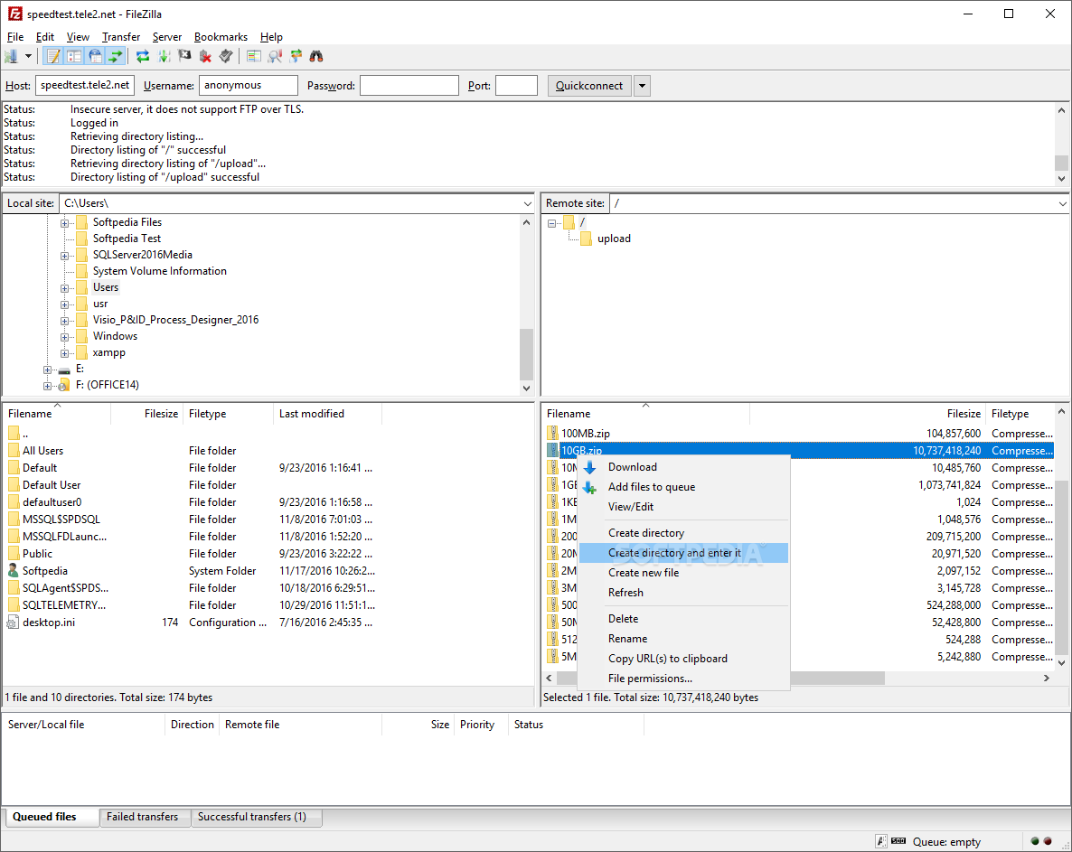Choose Download from the context menu

click(683, 467)
